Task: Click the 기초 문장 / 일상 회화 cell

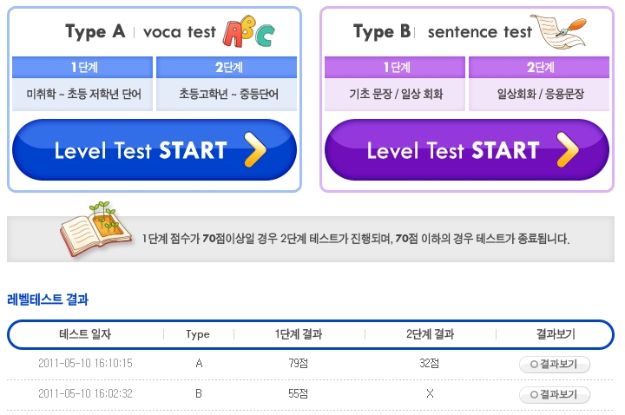Action: 395,94
